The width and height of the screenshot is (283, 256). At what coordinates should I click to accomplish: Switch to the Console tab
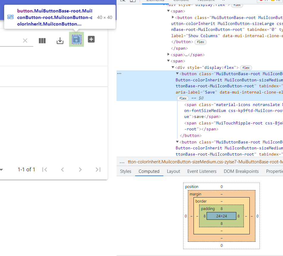click(181, 1)
